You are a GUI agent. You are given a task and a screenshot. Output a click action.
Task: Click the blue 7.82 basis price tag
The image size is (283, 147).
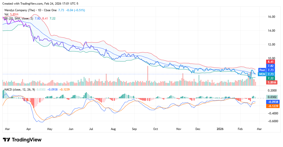[x=270, y=66]
